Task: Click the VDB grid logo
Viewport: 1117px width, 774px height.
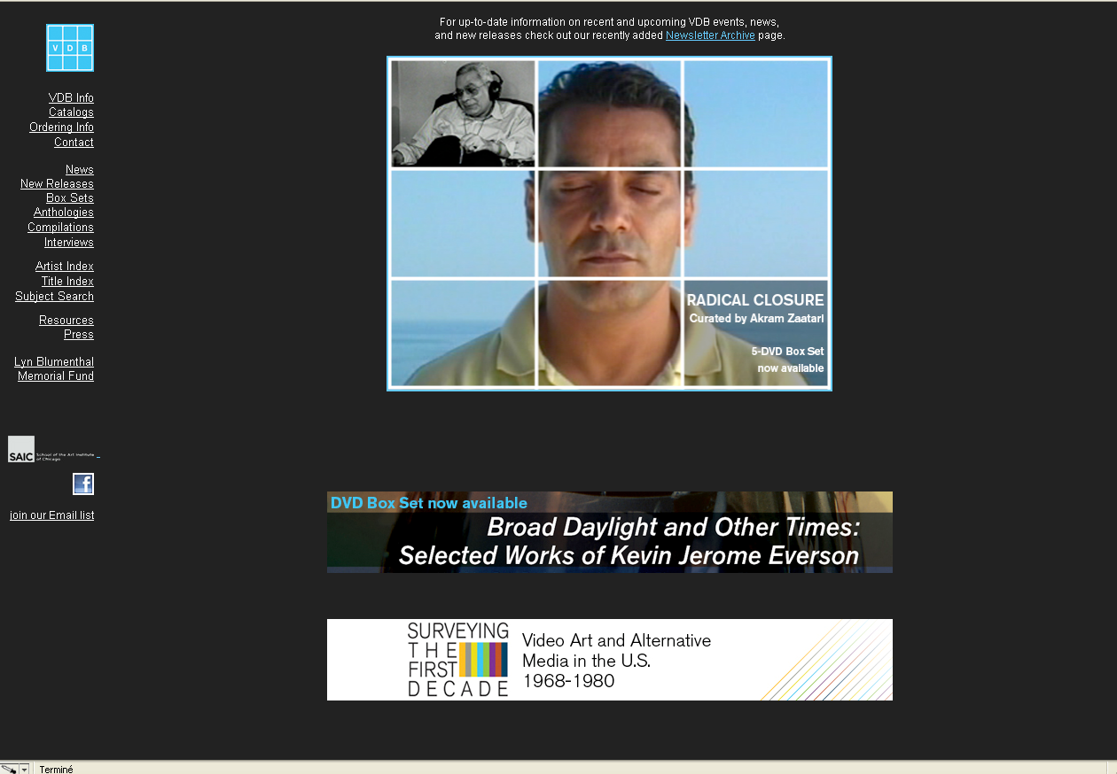Action: point(70,48)
